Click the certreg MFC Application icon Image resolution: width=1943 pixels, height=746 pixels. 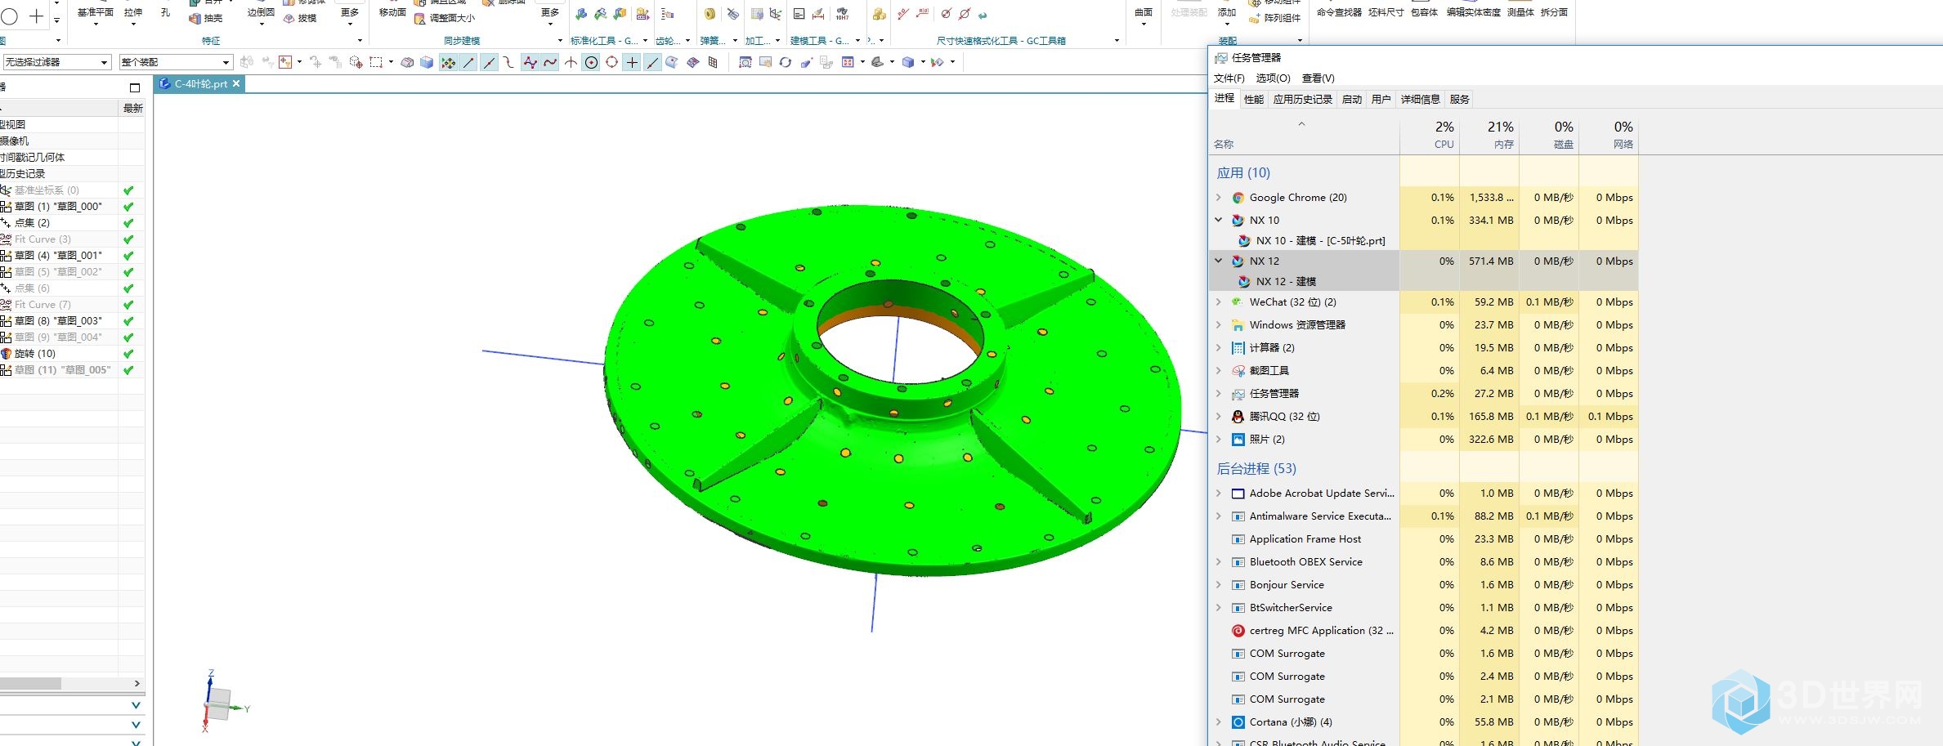pyautogui.click(x=1238, y=631)
